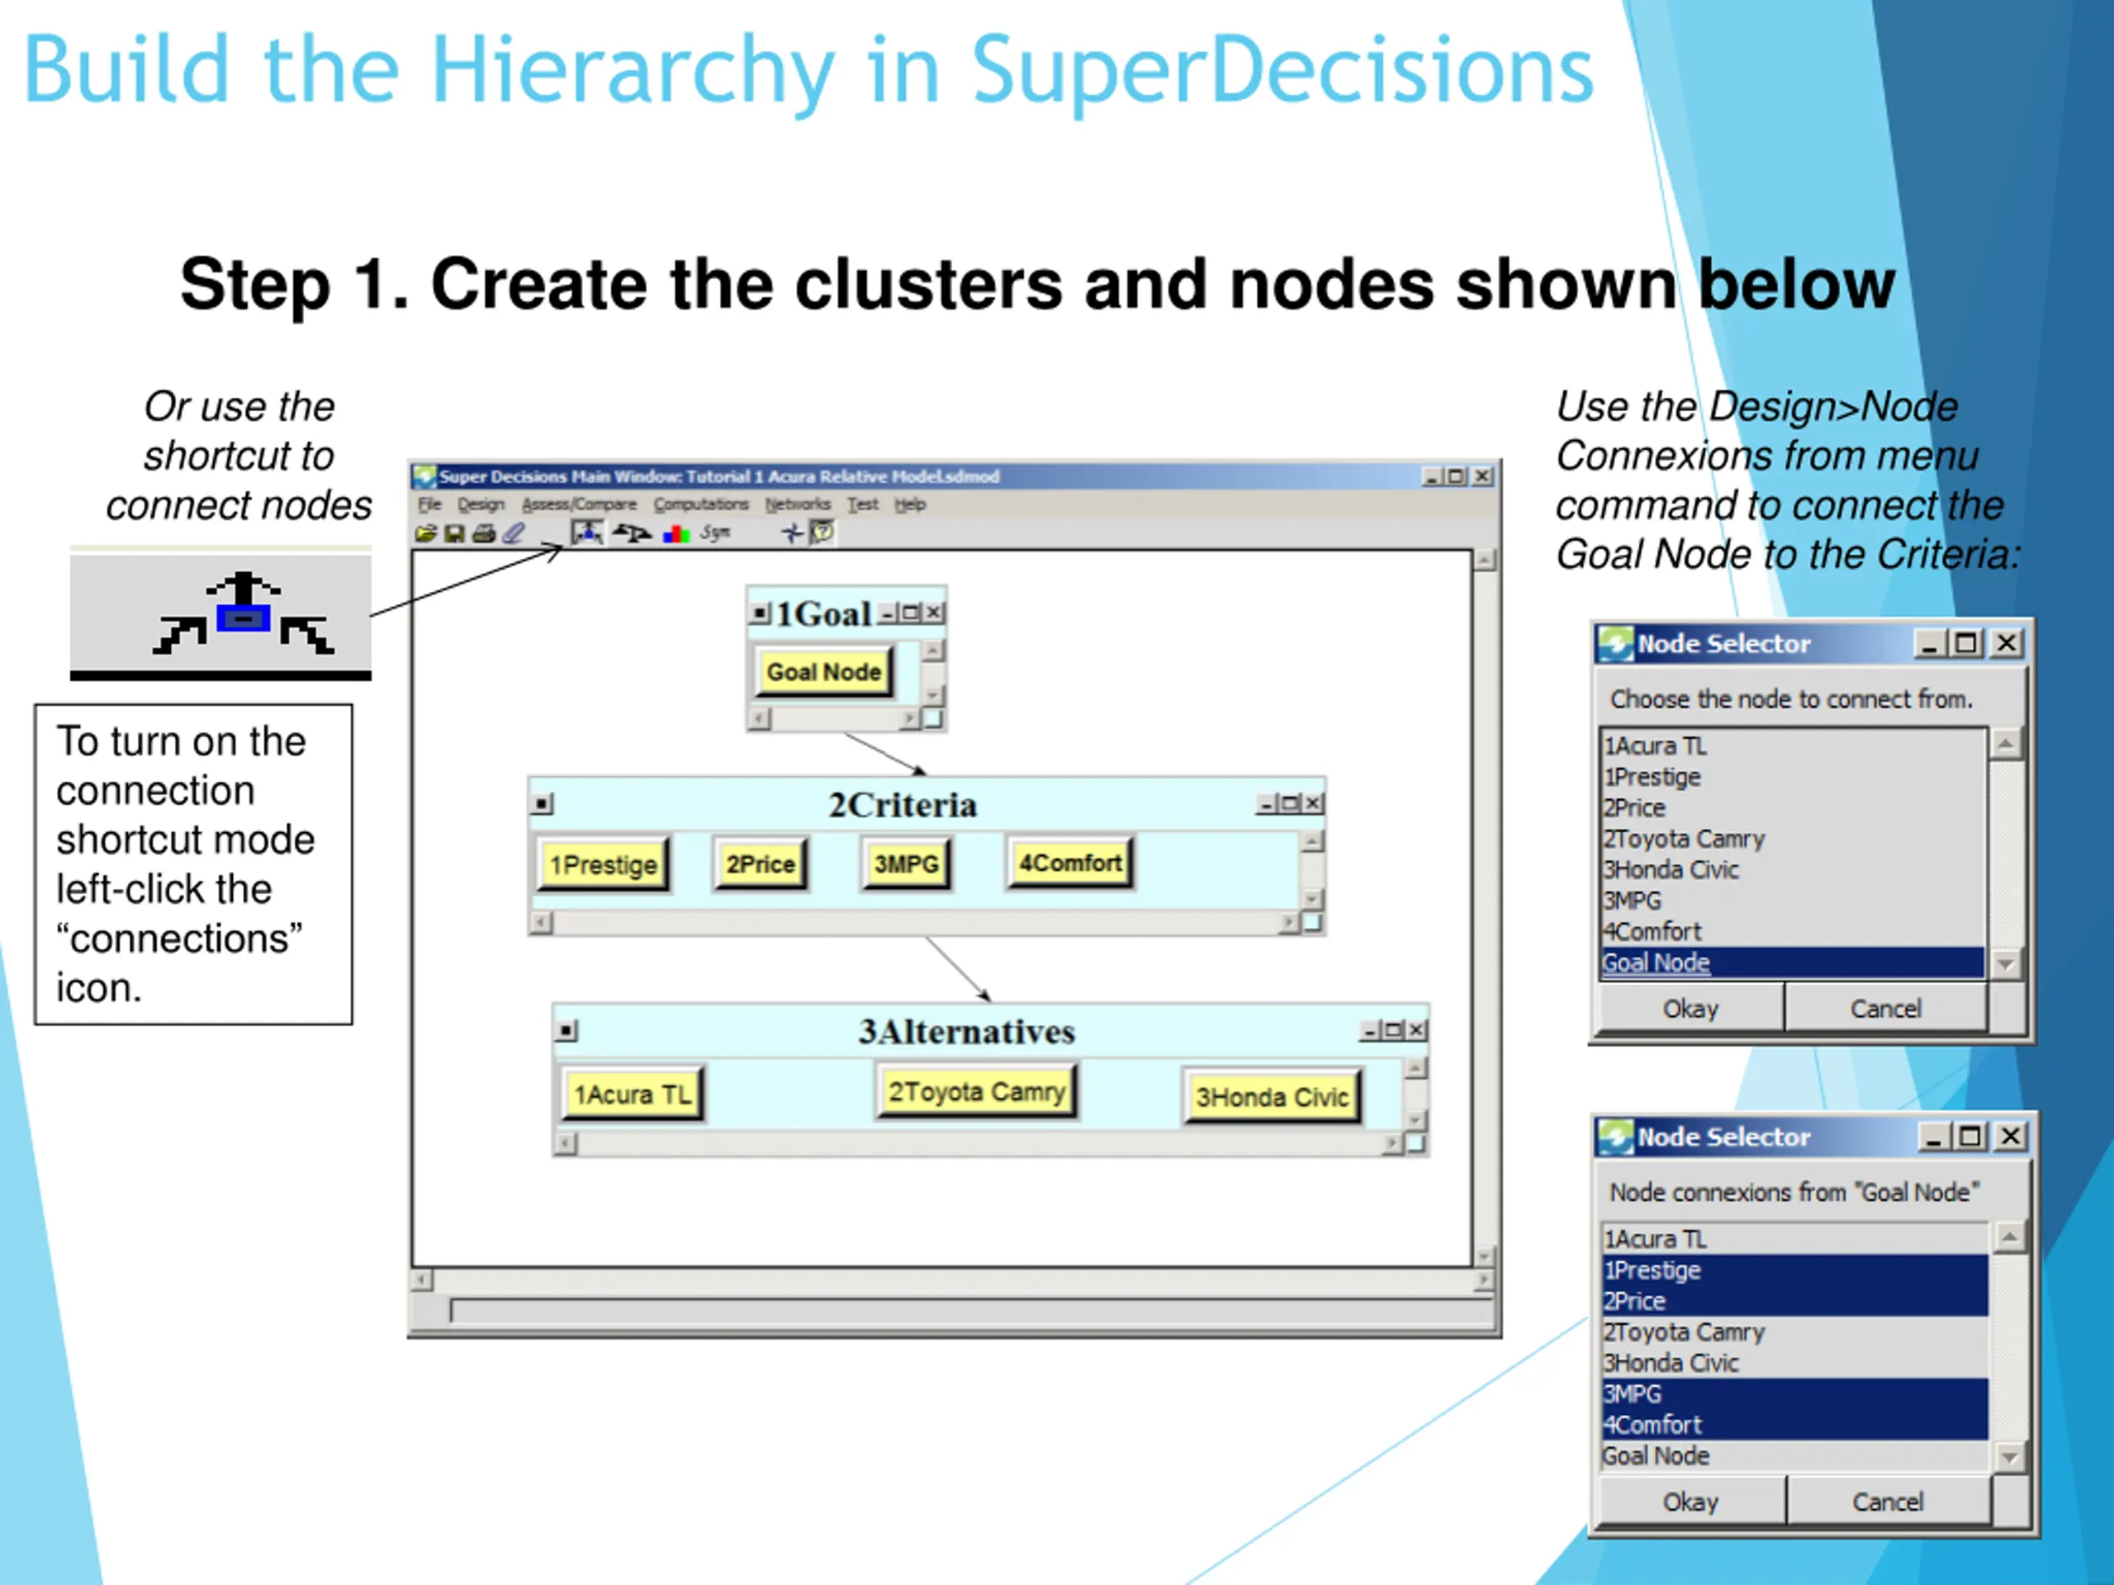Toggle 1Acura TL in Goal Node connexions list
The height and width of the screenshot is (1585, 2114).
click(1794, 1239)
